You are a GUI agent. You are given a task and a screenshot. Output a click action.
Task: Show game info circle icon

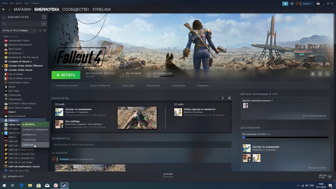320,74
